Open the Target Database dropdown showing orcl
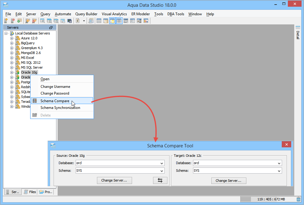 279,163
